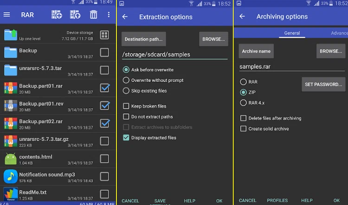This screenshot has width=348, height=205.
Task: Tap the extract files from archive icon
Action: [x=75, y=15]
